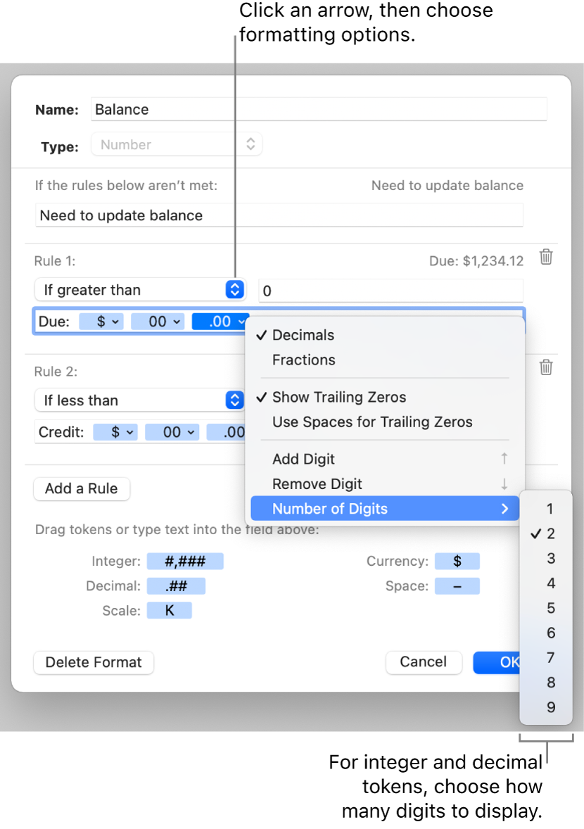Click the Rule 2 trash icon
This screenshot has width=584, height=829.
click(545, 367)
